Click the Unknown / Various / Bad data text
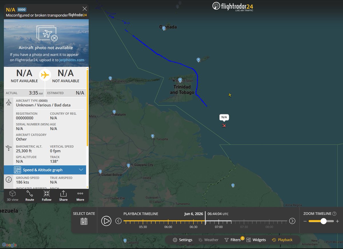The image size is (343, 249). (x=43, y=105)
